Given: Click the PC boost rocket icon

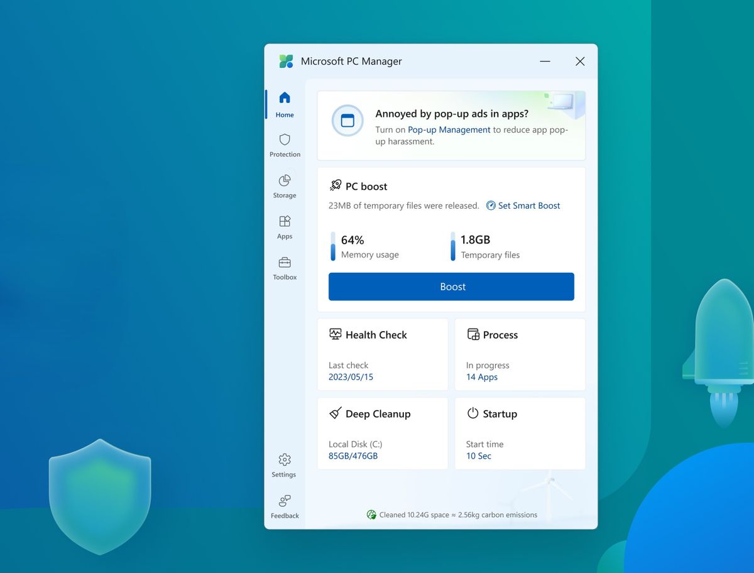Looking at the screenshot, I should (336, 185).
